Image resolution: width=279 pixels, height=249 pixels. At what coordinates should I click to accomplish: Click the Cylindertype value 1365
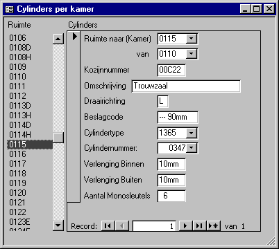pos(167,133)
